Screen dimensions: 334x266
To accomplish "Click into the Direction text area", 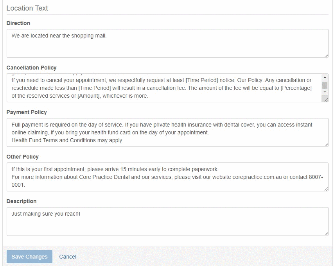I will (x=167, y=43).
